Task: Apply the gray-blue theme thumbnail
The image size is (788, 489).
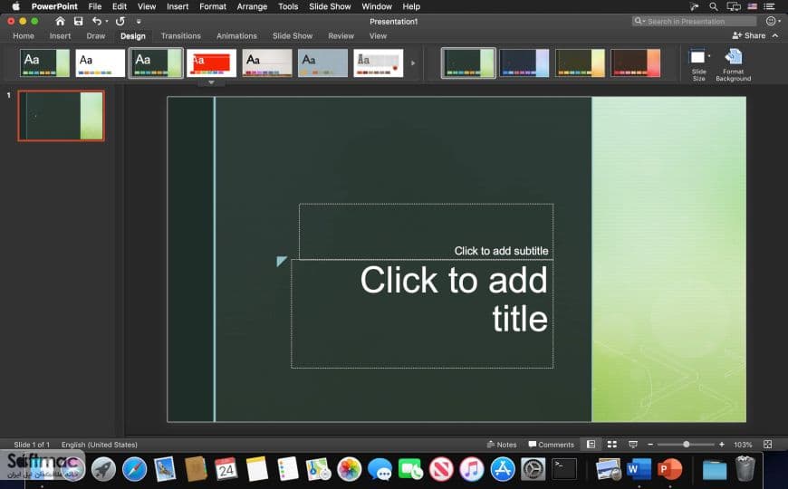Action: click(x=322, y=62)
